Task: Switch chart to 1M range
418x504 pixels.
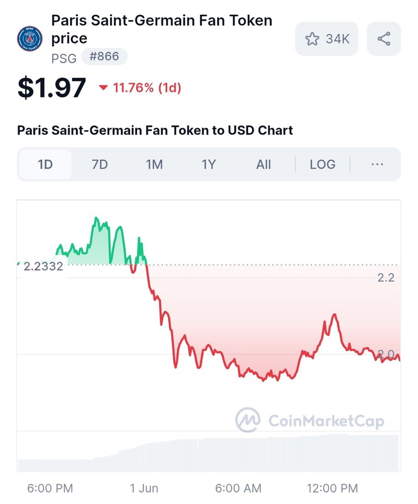Action: click(x=154, y=164)
